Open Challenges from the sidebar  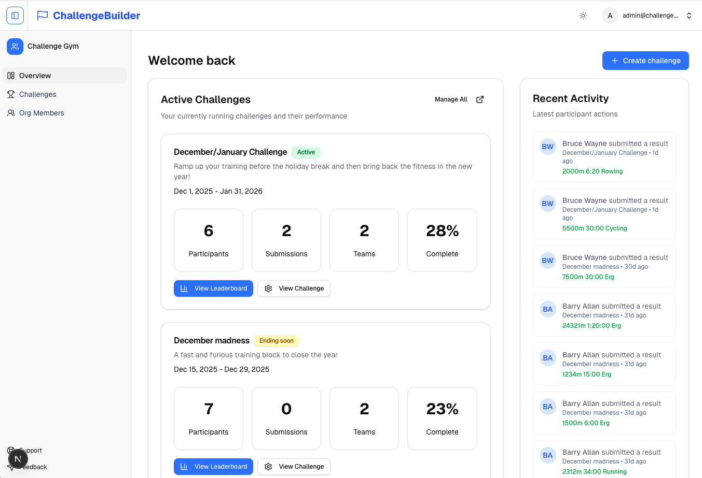click(37, 94)
